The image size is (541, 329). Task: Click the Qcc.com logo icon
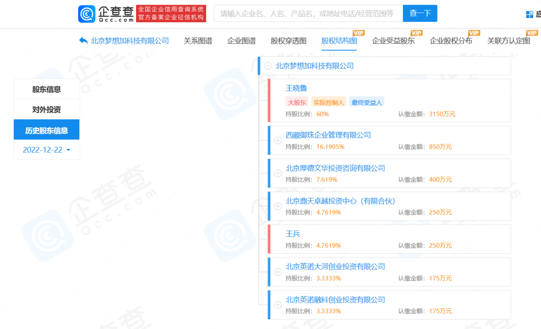87,14
